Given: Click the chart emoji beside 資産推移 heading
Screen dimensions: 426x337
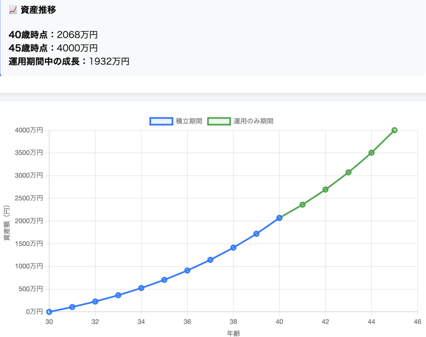Looking at the screenshot, I should [13, 10].
